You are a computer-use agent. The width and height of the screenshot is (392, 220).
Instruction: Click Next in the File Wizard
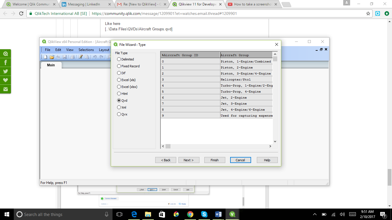pos(189,160)
